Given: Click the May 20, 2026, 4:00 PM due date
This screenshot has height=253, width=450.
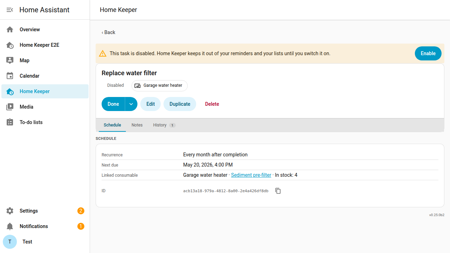Looking at the screenshot, I should coord(208,165).
